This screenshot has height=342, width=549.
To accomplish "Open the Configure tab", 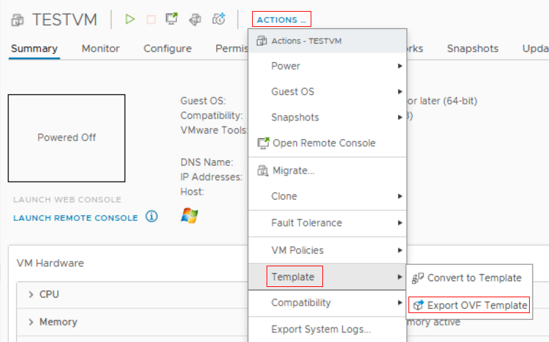I will point(167,49).
